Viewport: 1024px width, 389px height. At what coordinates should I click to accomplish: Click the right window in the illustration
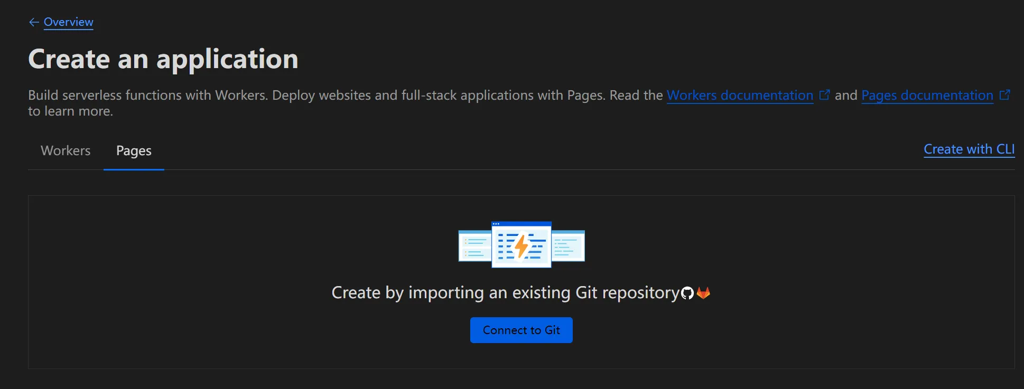(569, 246)
